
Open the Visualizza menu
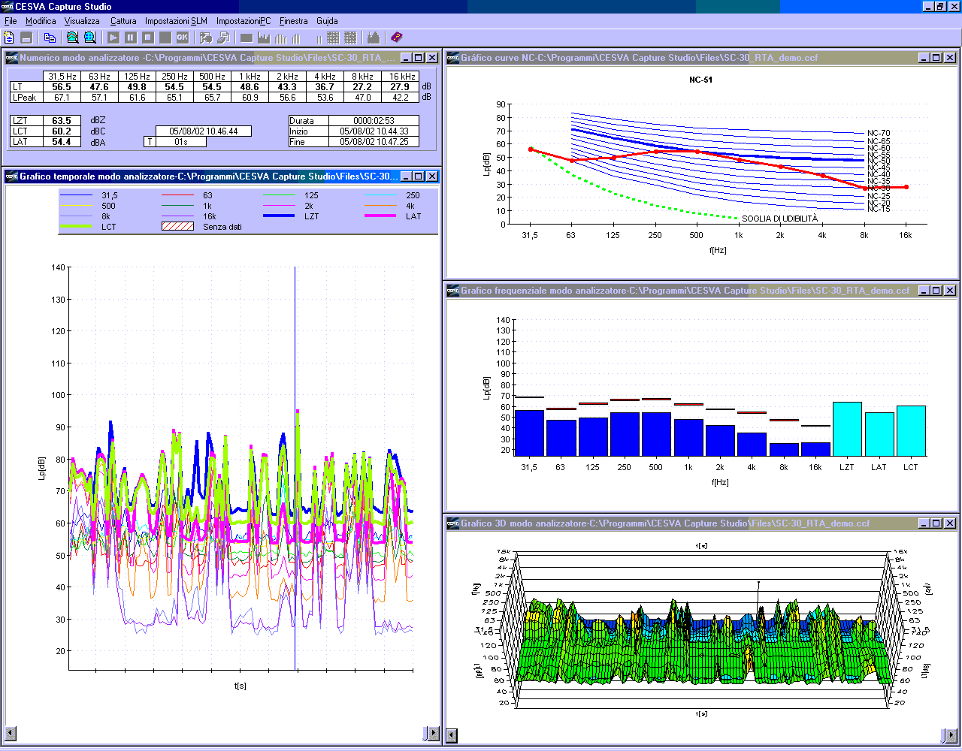[81, 21]
